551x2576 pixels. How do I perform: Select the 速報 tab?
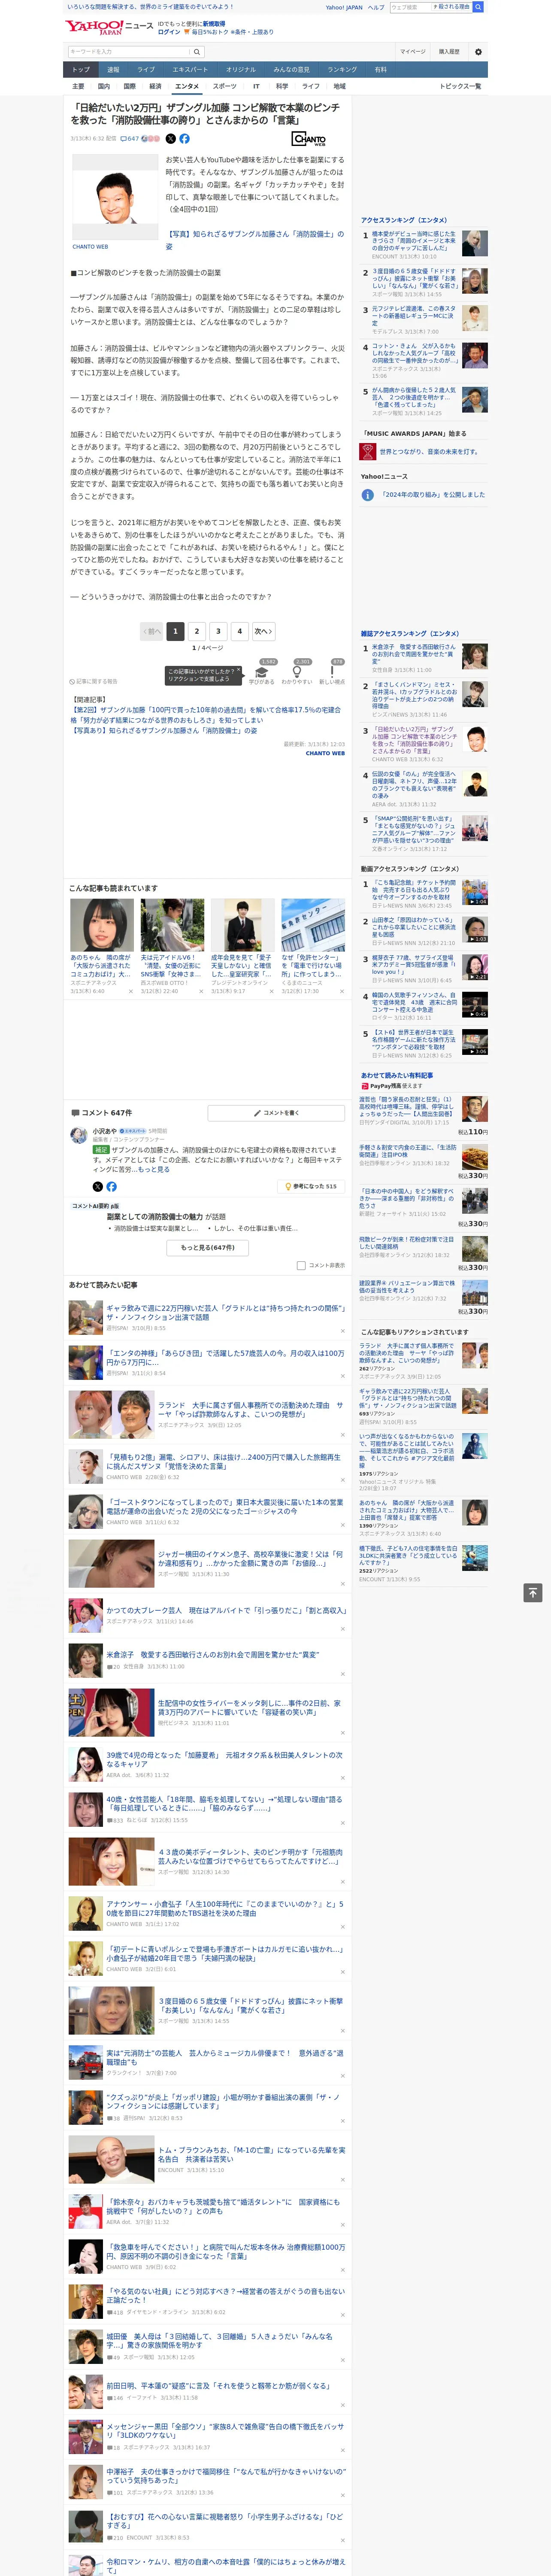tap(113, 69)
